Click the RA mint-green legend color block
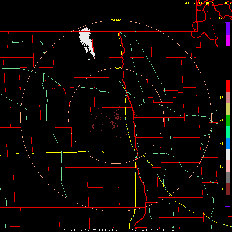Viewport: 232px width, 232px height. coord(228,132)
